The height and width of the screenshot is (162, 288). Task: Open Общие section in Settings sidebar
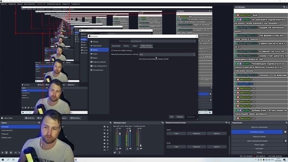pos(99,42)
